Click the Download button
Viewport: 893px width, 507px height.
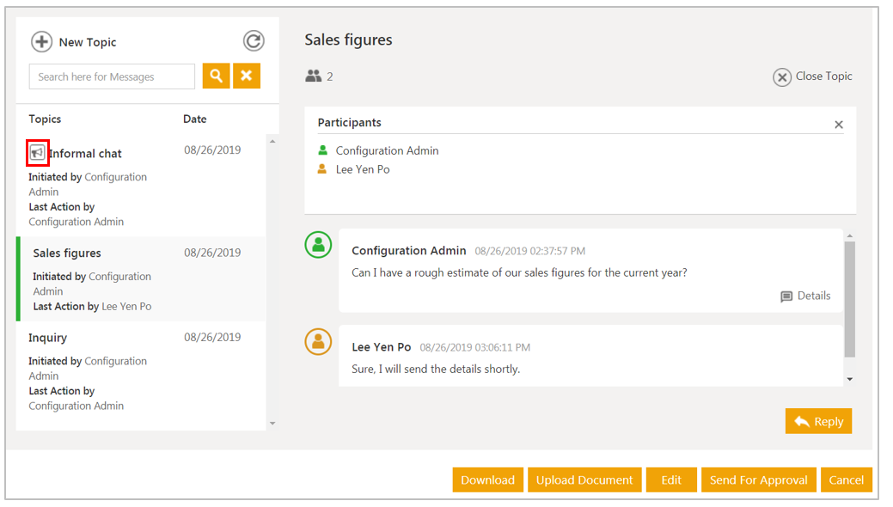pos(487,480)
